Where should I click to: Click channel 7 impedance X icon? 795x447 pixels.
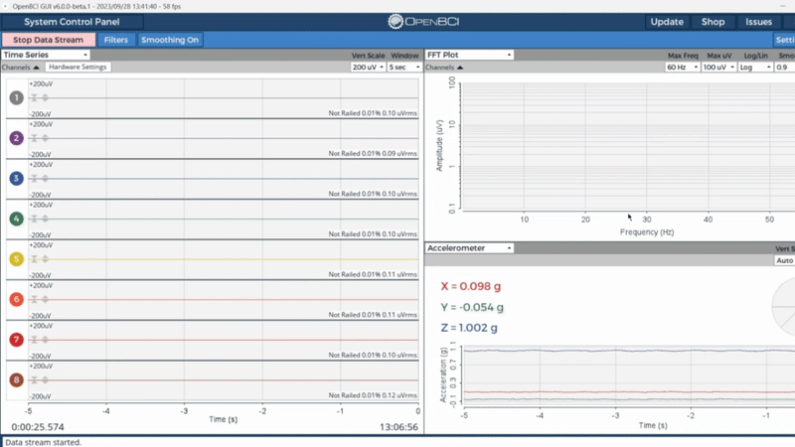click(34, 340)
